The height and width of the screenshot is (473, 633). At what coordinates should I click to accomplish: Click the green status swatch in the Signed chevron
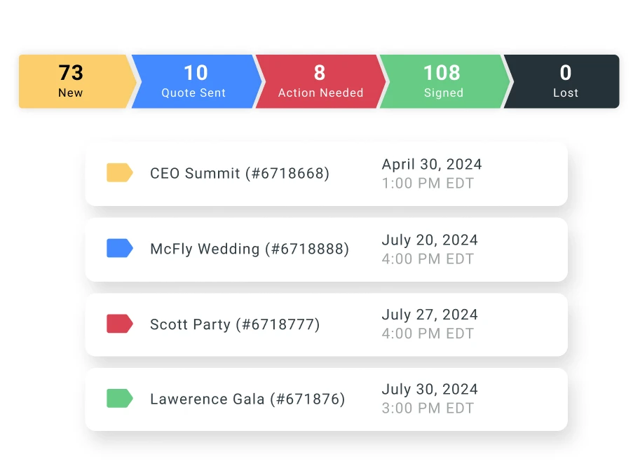point(443,81)
